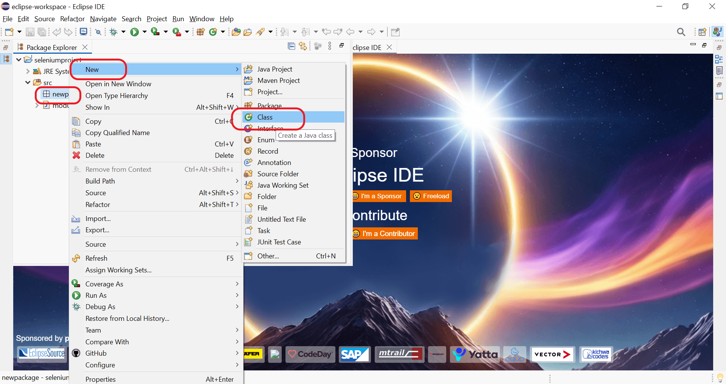Click the Open Type toolbar icon
This screenshot has height=384, width=726.
[236, 32]
